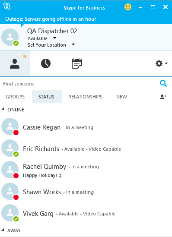The height and width of the screenshot is (237, 172).
Task: Collapse the AWAY contact group
Action: [3, 230]
